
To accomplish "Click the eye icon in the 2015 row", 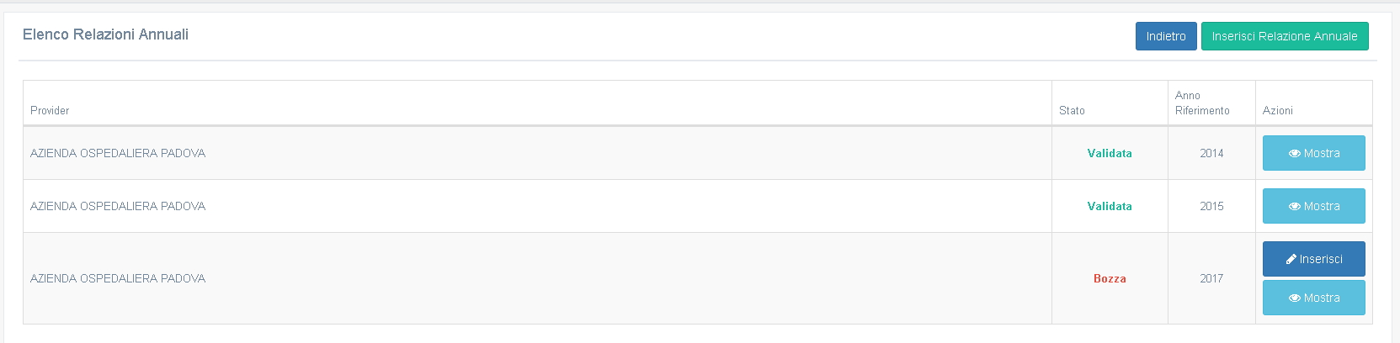I will [1295, 207].
